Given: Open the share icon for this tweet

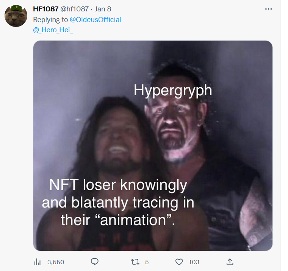Looking at the screenshot, I should click(229, 262).
